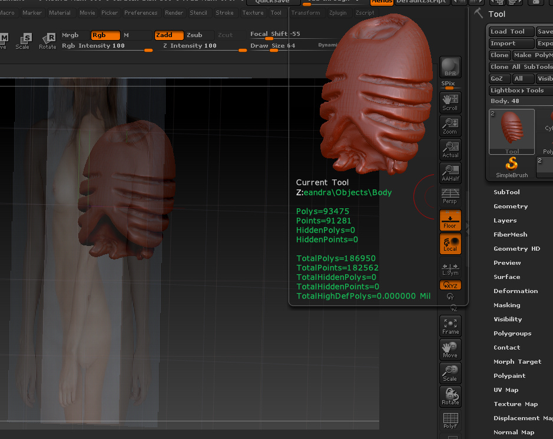Click the AAHalf view icon
Viewport: 553px width, 439px height.
tap(451, 172)
